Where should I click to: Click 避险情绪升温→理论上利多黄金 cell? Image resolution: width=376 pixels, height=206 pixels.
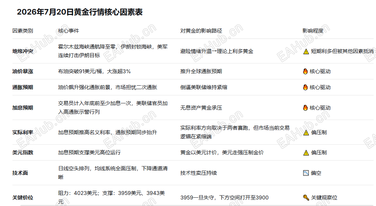coord(217,51)
